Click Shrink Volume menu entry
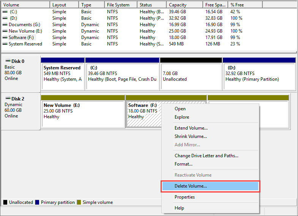This screenshot has height=216, width=298. tap(191, 136)
